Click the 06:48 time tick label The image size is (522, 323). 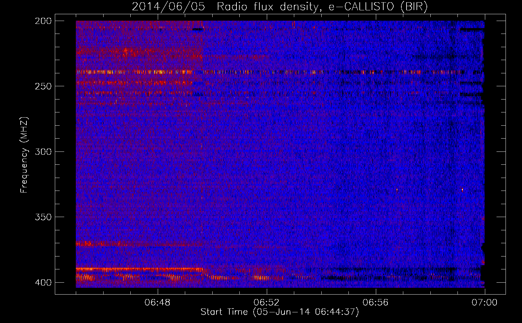[x=157, y=303]
